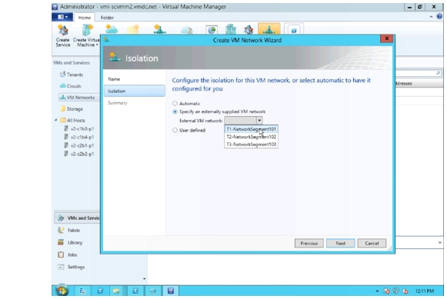Choose T1-NetworkSegment101 from the list

pos(251,129)
